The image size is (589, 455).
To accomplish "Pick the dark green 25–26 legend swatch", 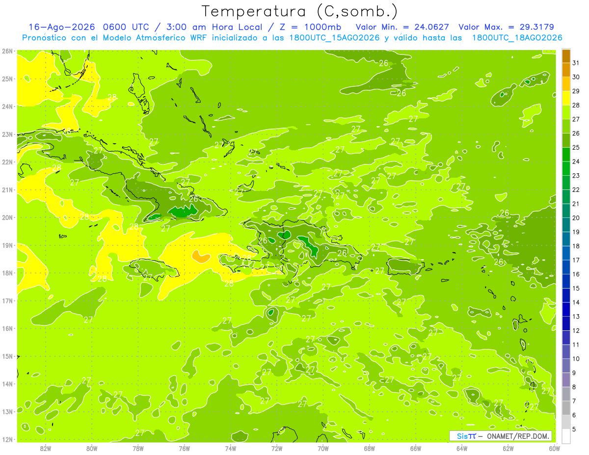I will 566,140.
